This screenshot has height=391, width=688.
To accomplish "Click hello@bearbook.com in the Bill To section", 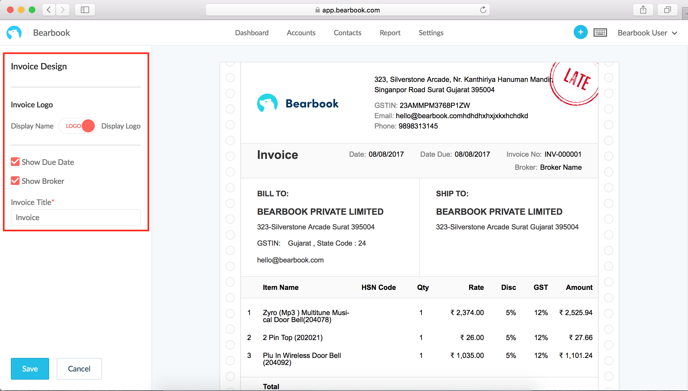I will (x=290, y=260).
